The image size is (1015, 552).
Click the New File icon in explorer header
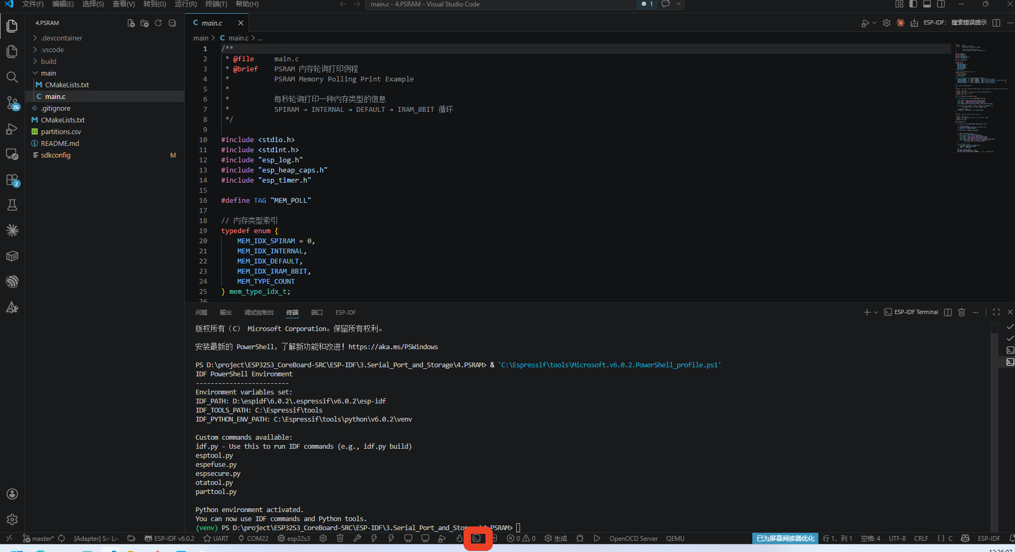click(x=131, y=23)
